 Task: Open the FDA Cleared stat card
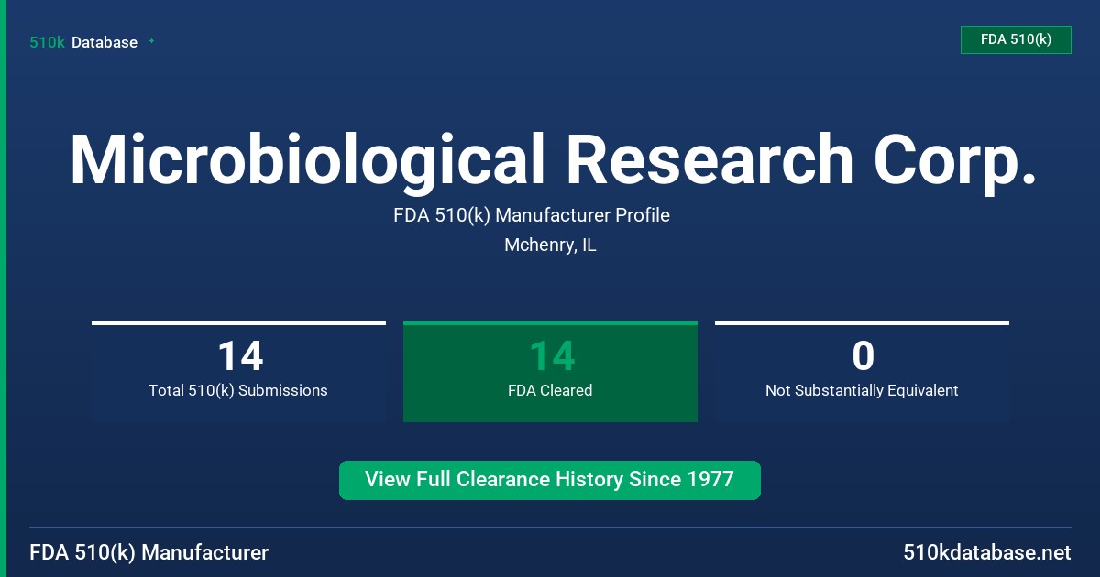550,371
